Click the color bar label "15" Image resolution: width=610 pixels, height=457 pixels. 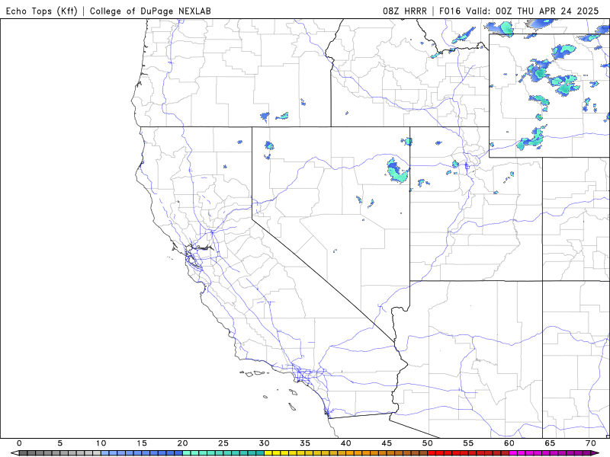pyautogui.click(x=142, y=443)
